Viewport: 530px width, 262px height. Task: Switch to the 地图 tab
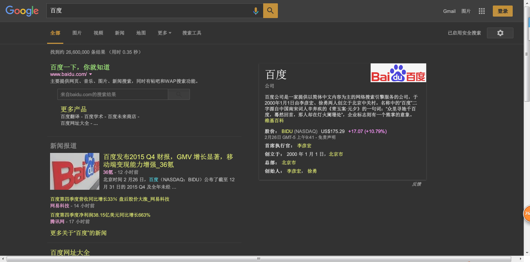click(x=141, y=33)
